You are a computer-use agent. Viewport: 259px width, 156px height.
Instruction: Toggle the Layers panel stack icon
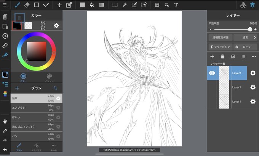pos(253,5)
